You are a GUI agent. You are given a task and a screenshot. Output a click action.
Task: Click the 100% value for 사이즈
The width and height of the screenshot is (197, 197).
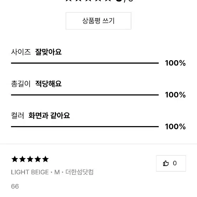pos(175,63)
